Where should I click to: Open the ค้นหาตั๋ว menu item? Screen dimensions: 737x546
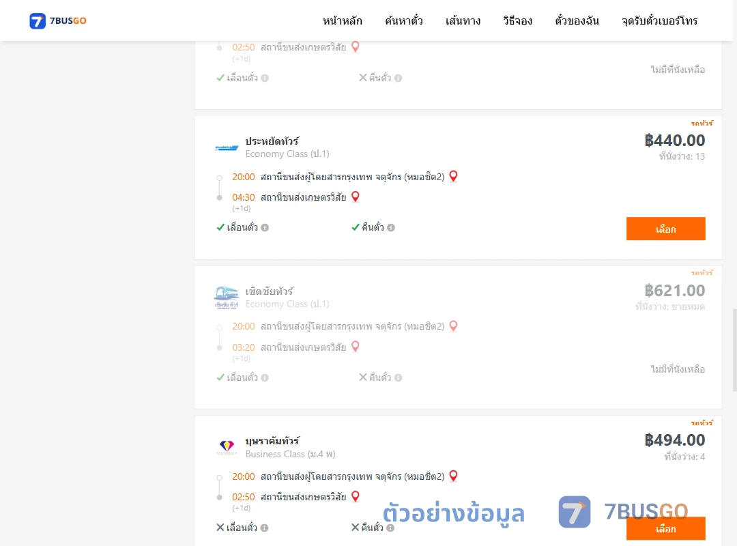[404, 20]
